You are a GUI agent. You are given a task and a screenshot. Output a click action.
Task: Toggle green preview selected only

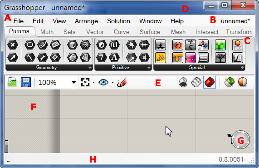[x=230, y=82]
